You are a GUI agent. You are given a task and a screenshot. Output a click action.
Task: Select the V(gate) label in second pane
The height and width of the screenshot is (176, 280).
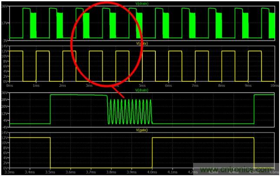click(142, 43)
